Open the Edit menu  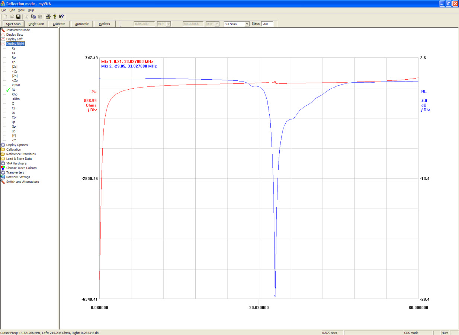click(x=12, y=10)
